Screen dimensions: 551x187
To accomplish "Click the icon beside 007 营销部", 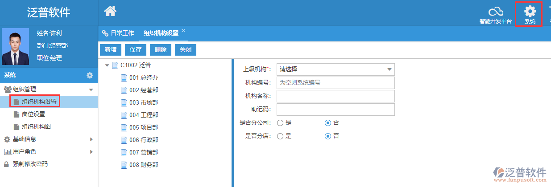I will pyautogui.click(x=124, y=153).
